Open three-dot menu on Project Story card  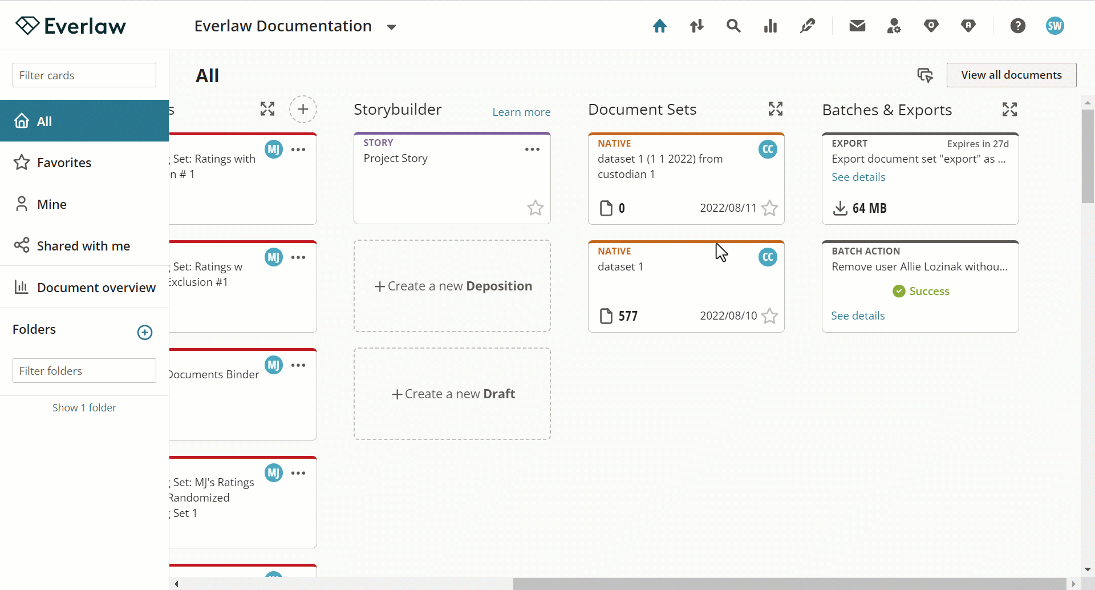tap(532, 149)
